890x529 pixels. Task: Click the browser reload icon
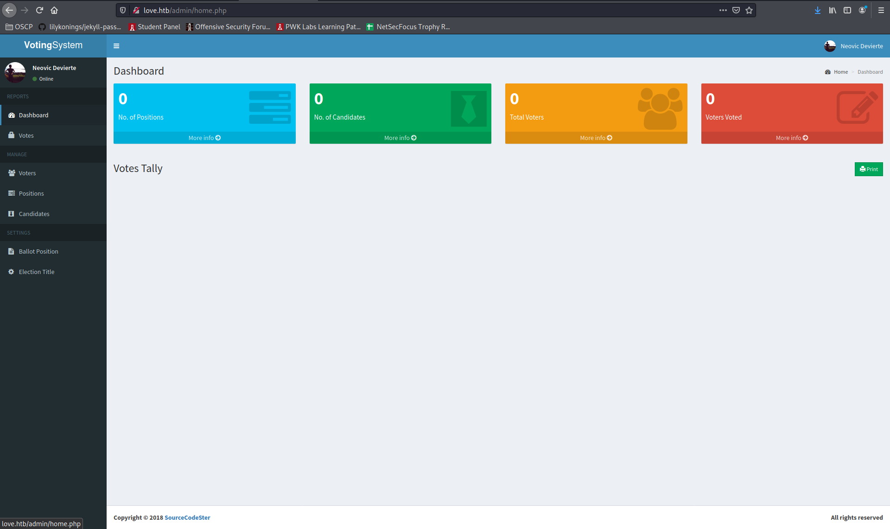[39, 10]
